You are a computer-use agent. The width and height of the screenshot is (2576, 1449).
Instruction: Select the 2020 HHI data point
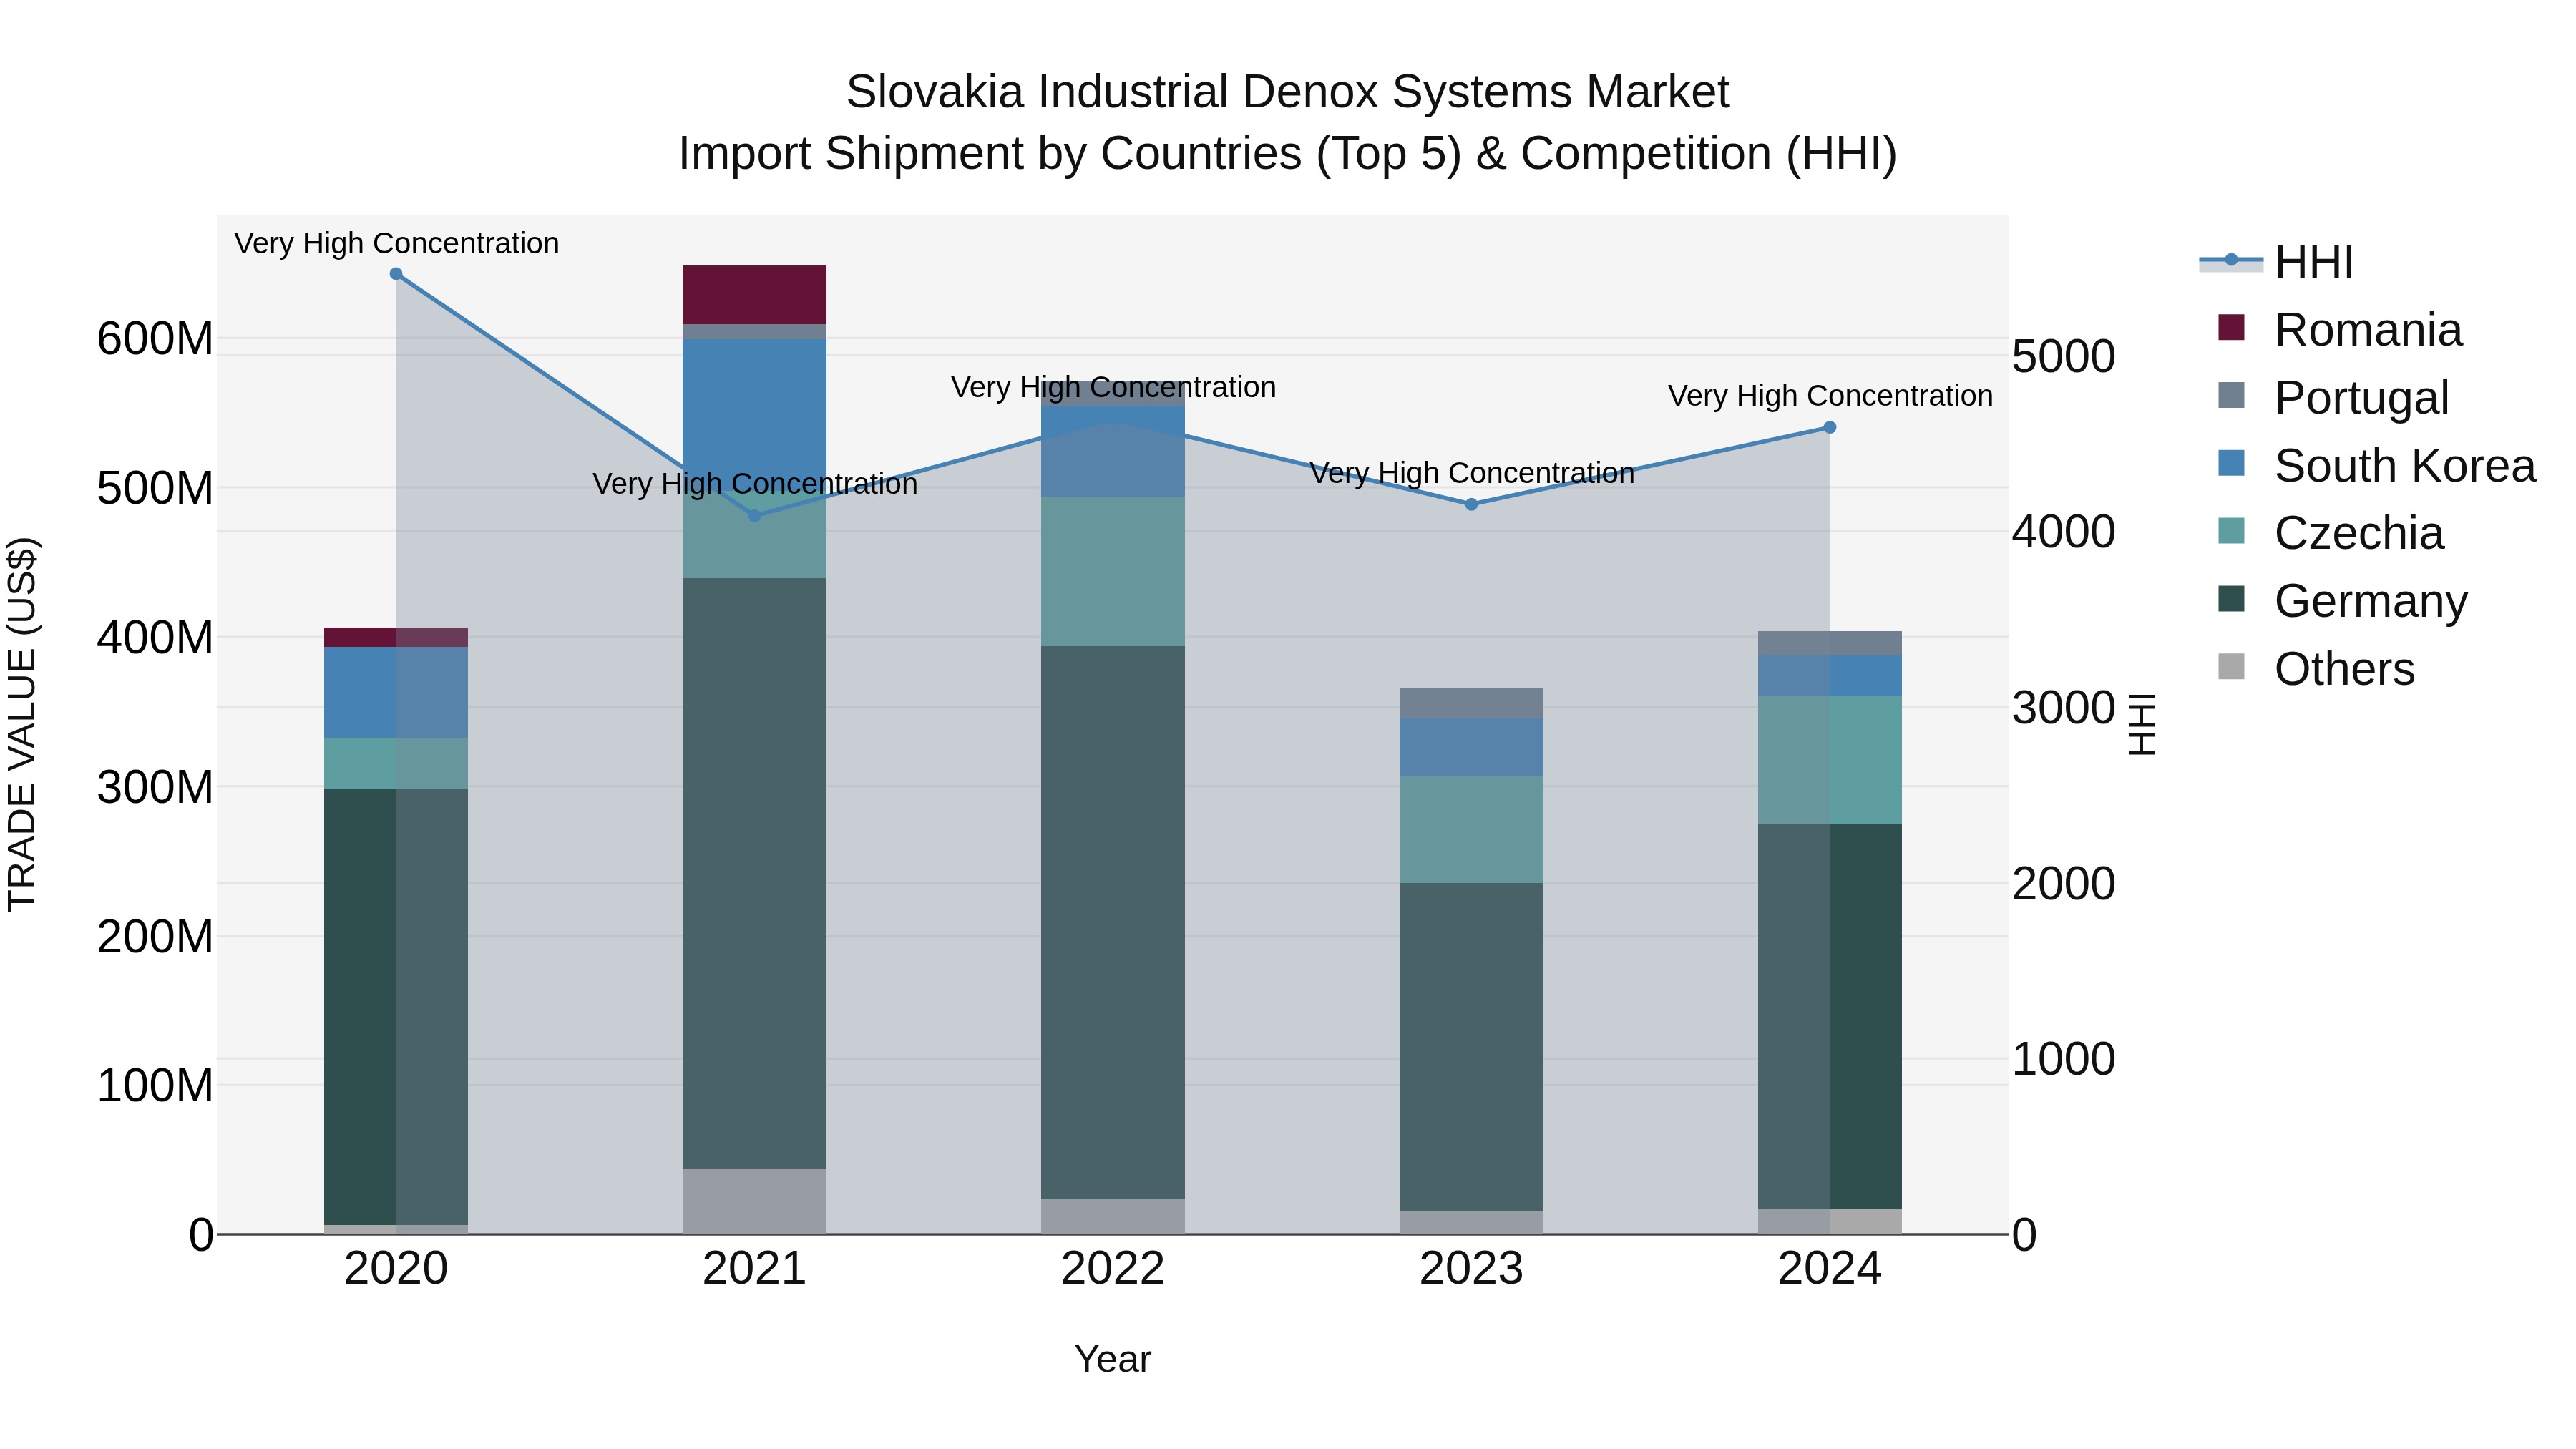[396, 274]
